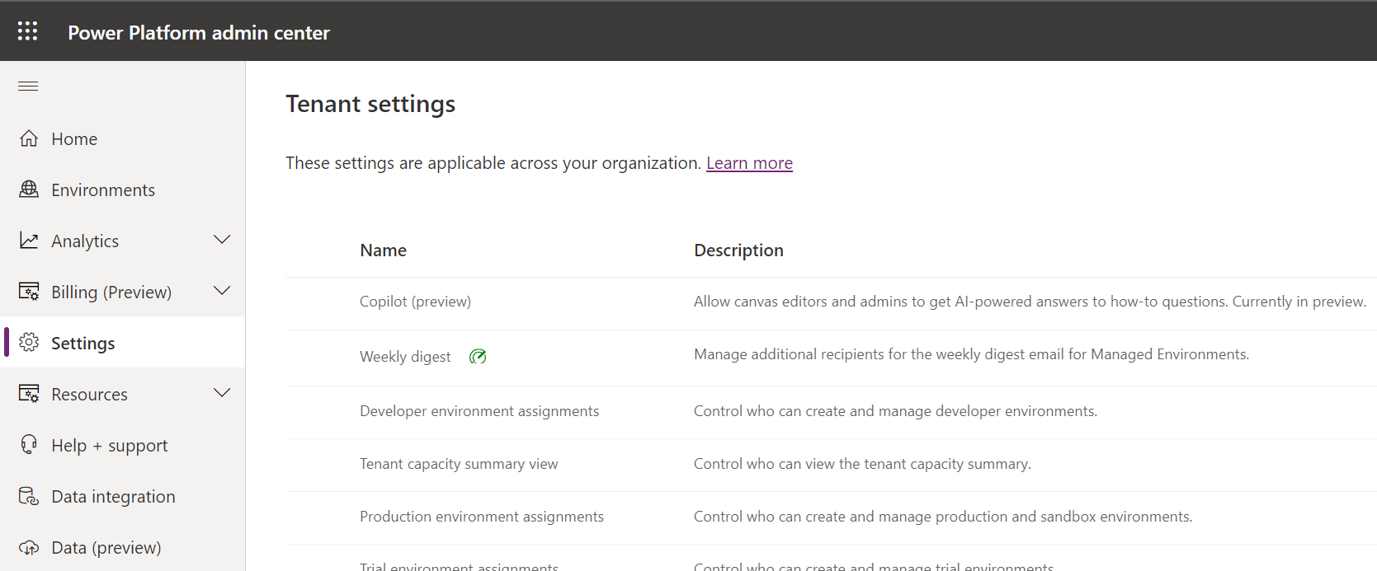Open Developer environment assignments setting

click(x=479, y=411)
